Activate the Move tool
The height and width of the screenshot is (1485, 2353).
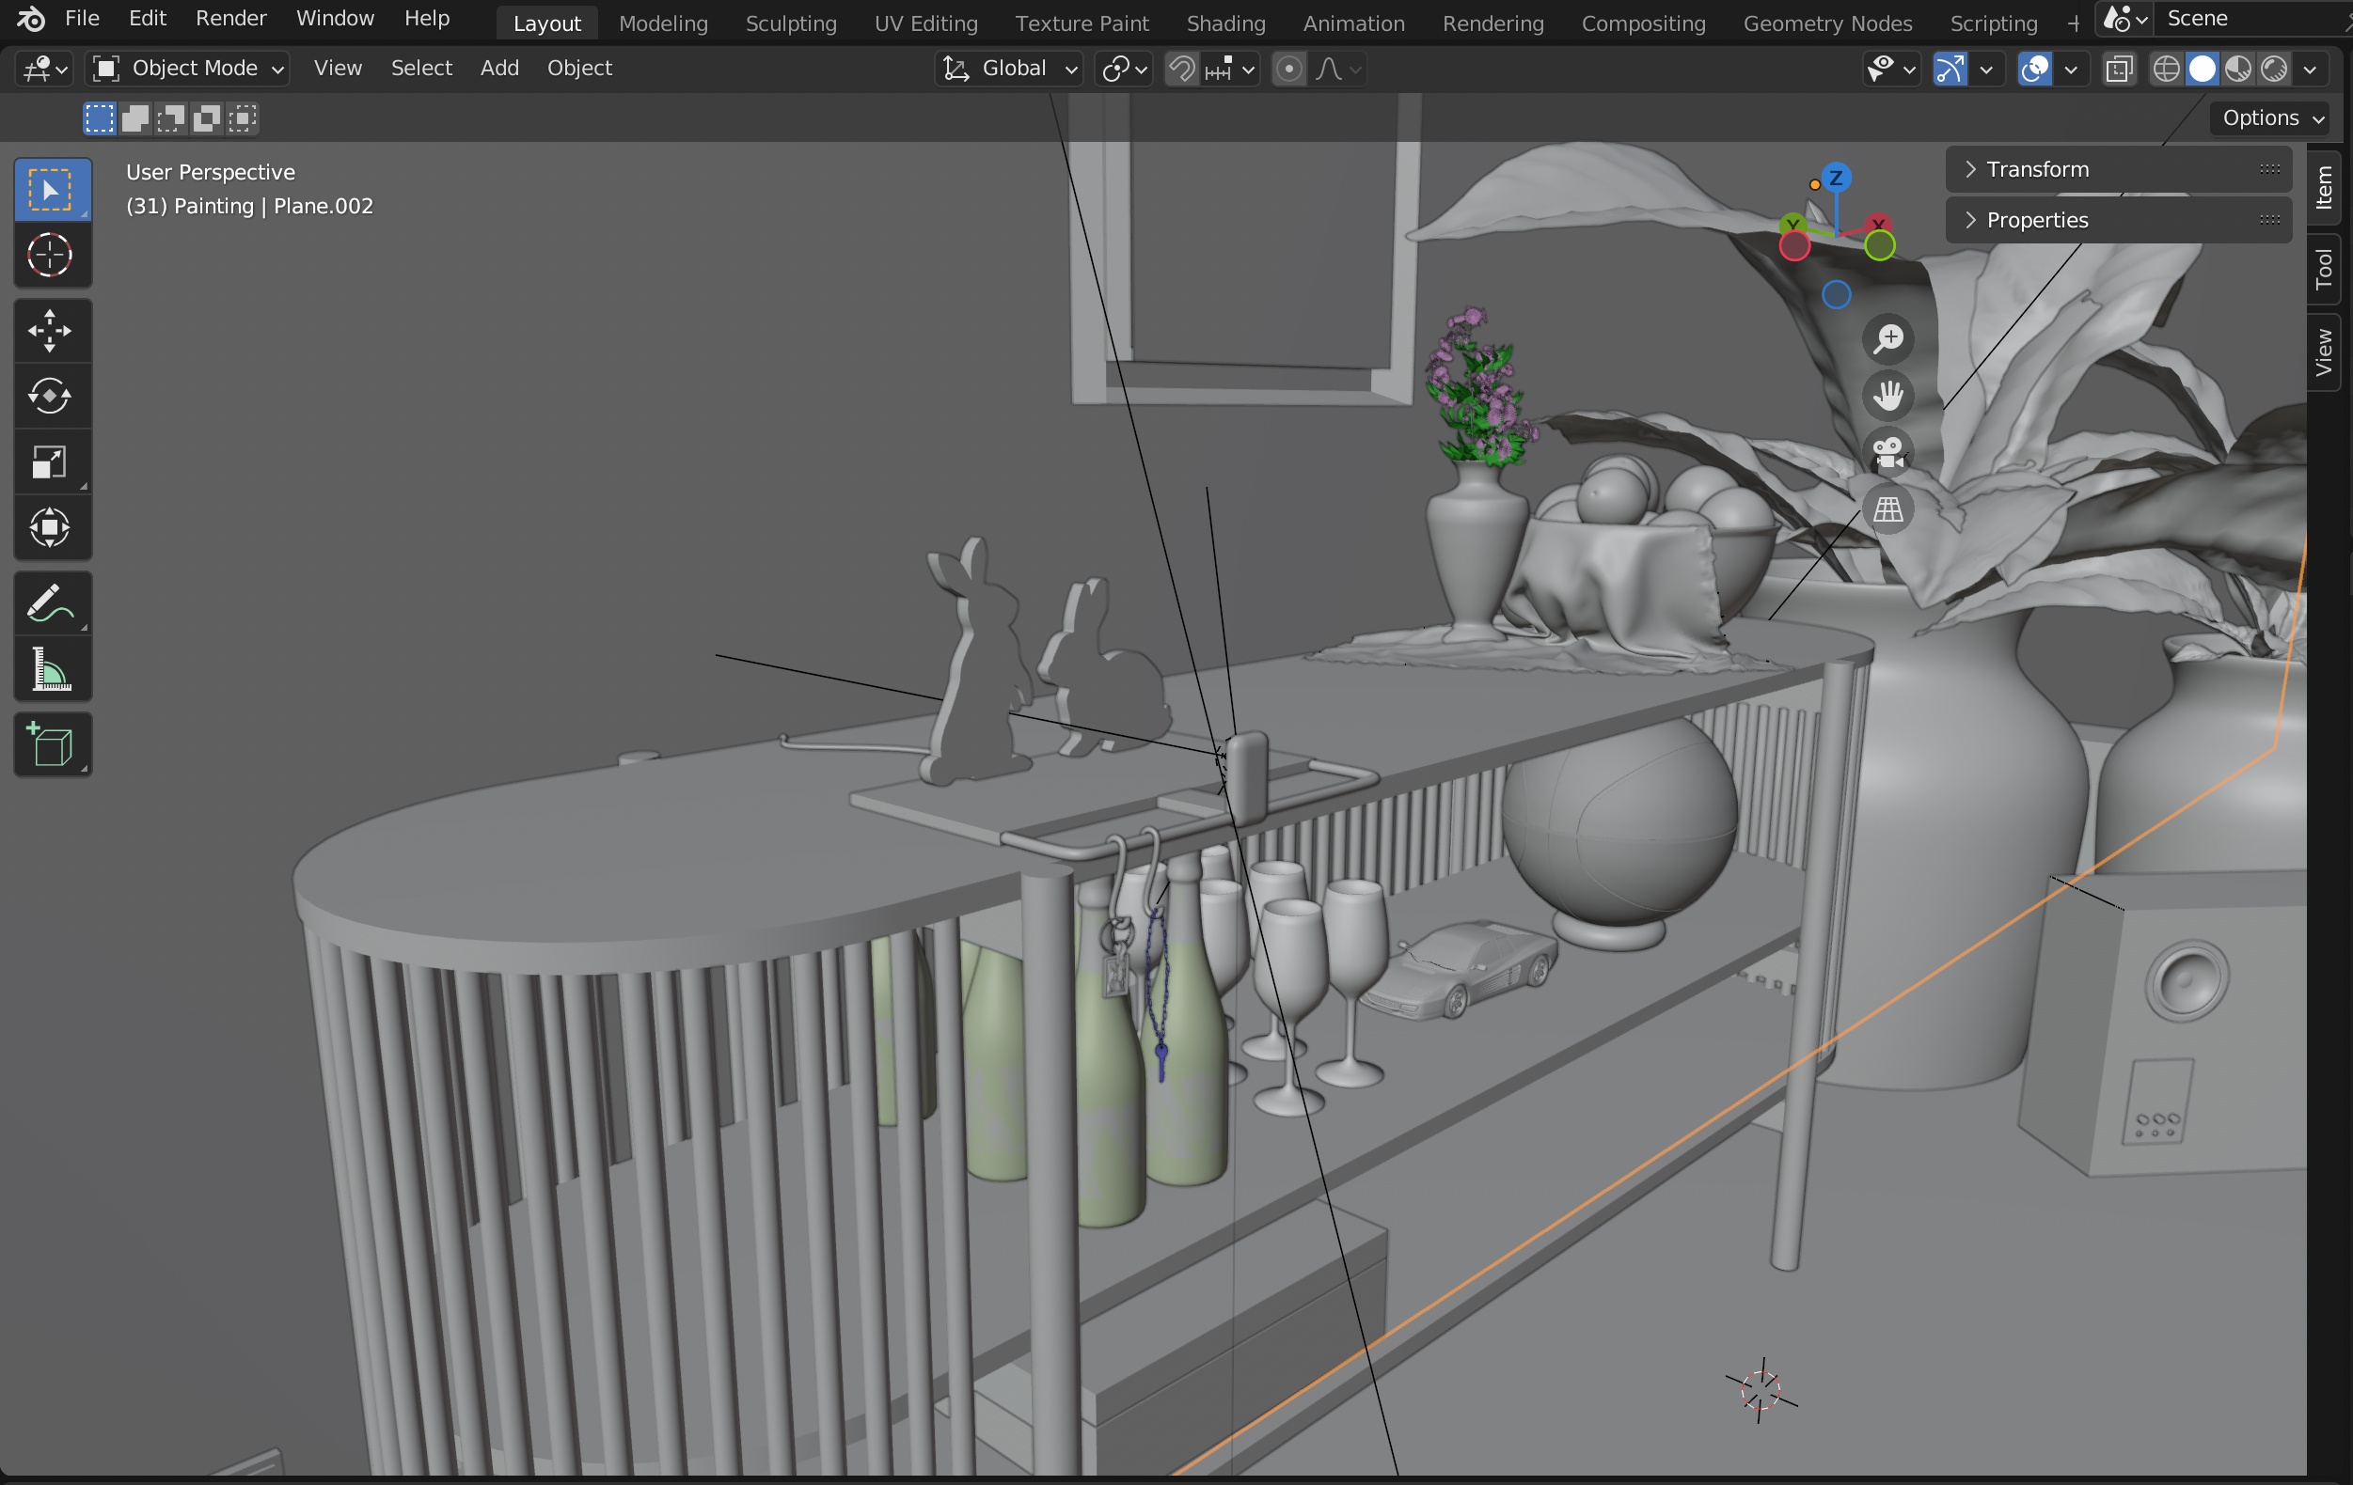coord(50,331)
